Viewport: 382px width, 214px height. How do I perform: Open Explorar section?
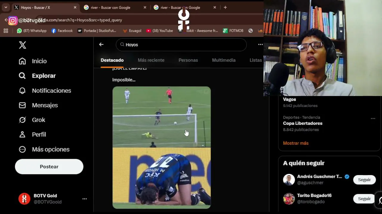tap(37, 76)
